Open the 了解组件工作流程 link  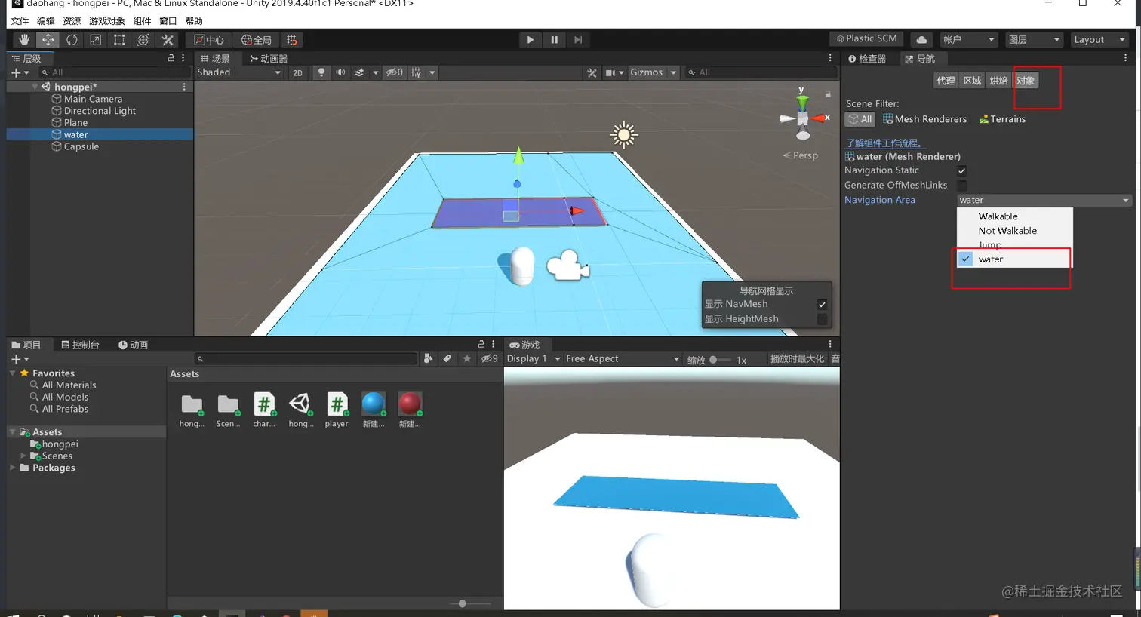(x=884, y=143)
